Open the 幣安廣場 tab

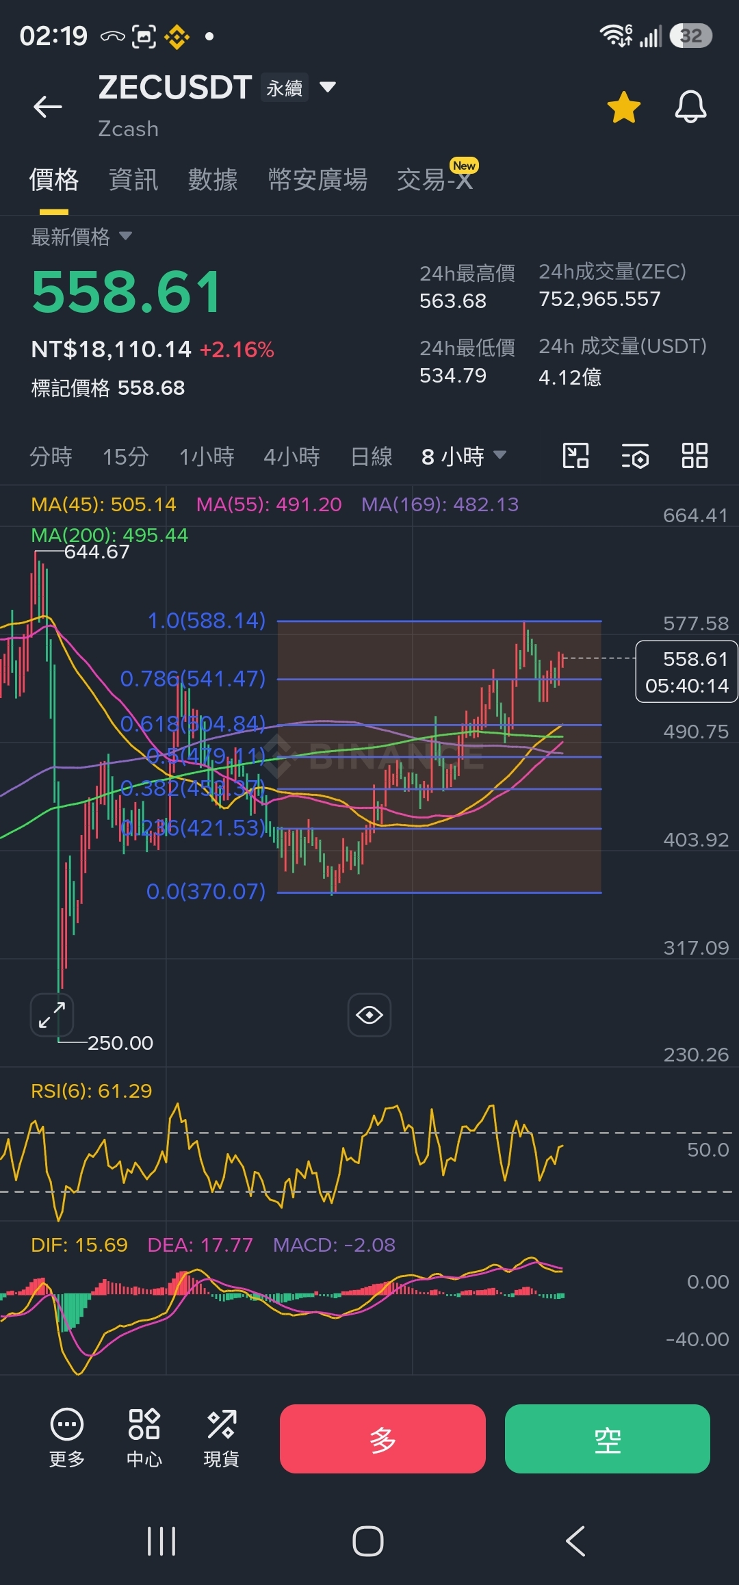(317, 180)
